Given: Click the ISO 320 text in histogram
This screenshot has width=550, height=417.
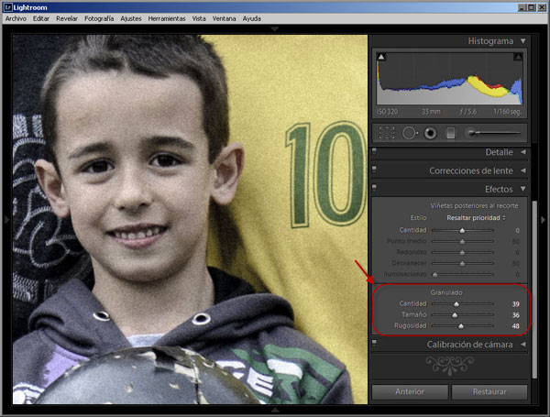Looking at the screenshot, I should coord(388,112).
